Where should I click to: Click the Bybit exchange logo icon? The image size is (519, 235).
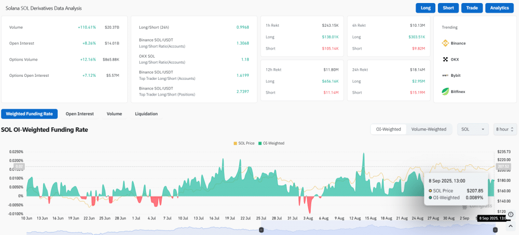tap(446, 75)
